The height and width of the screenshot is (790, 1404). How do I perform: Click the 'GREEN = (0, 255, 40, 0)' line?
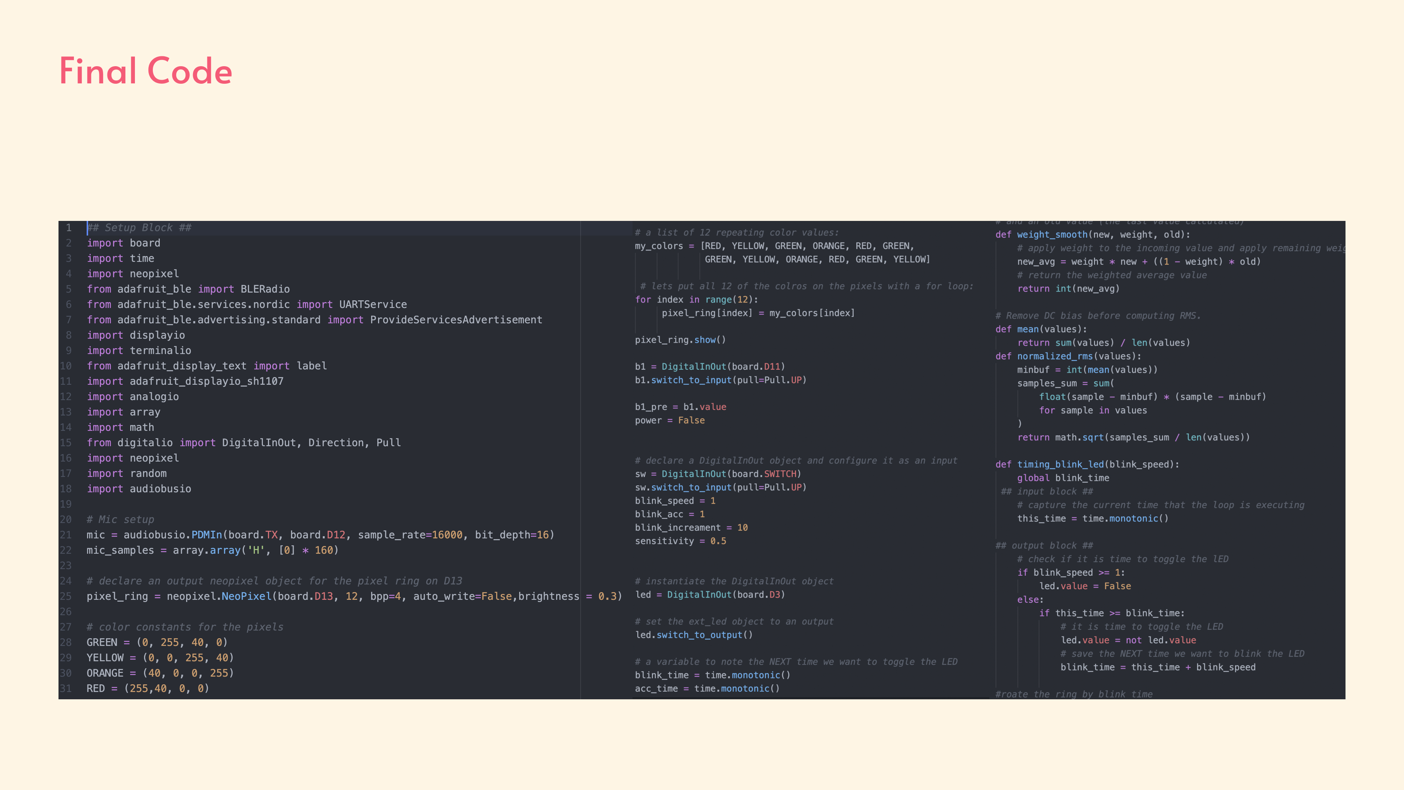(x=157, y=642)
